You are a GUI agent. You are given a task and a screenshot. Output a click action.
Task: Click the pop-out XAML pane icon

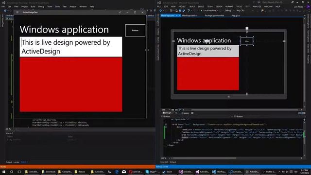point(192,113)
